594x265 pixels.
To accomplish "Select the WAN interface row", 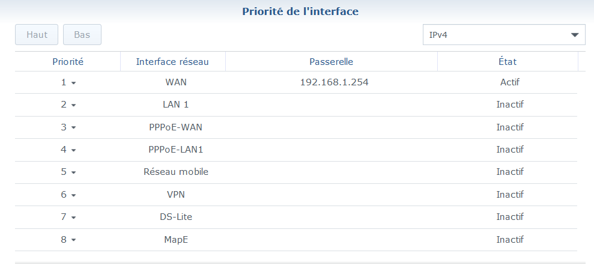I will (175, 82).
